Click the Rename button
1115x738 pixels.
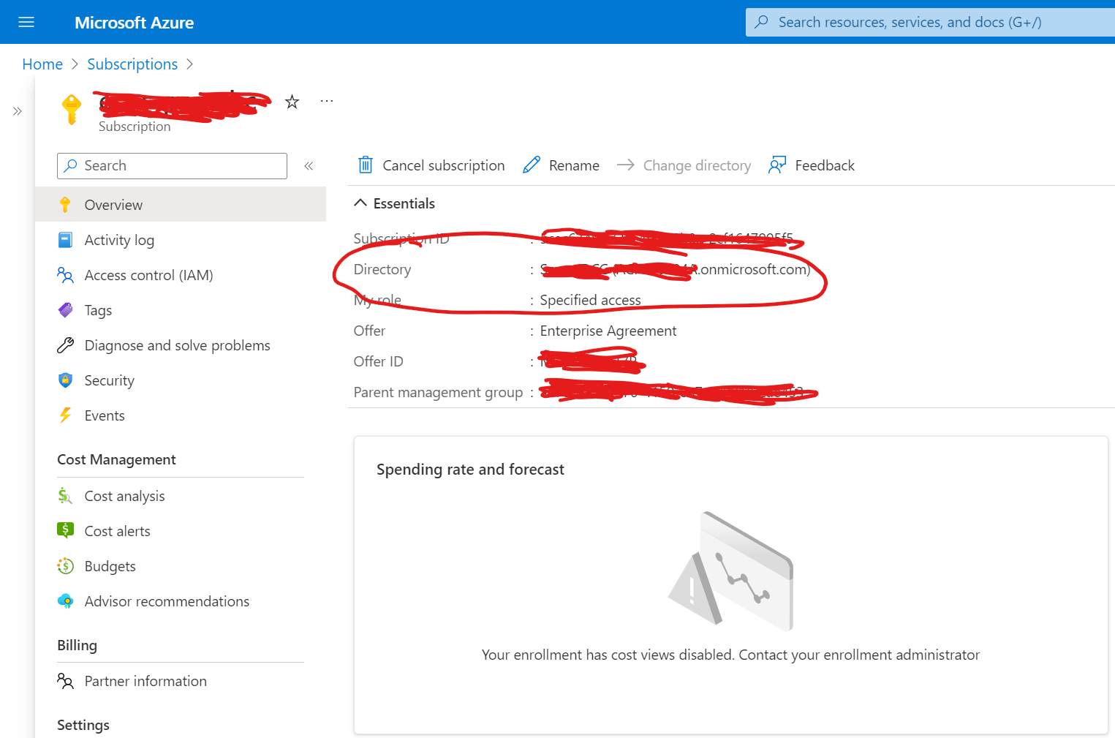(x=561, y=165)
